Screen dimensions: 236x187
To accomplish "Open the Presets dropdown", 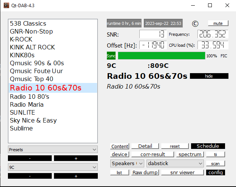I will click(x=52, y=150).
